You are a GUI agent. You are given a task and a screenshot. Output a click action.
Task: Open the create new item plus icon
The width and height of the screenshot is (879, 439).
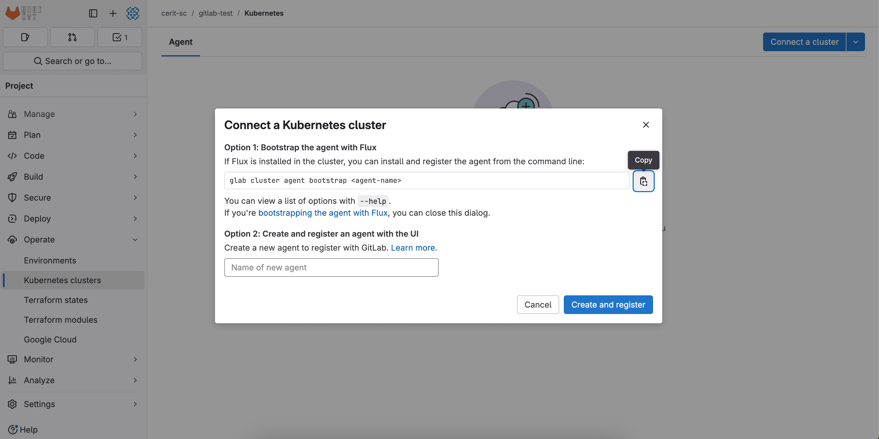pyautogui.click(x=113, y=13)
